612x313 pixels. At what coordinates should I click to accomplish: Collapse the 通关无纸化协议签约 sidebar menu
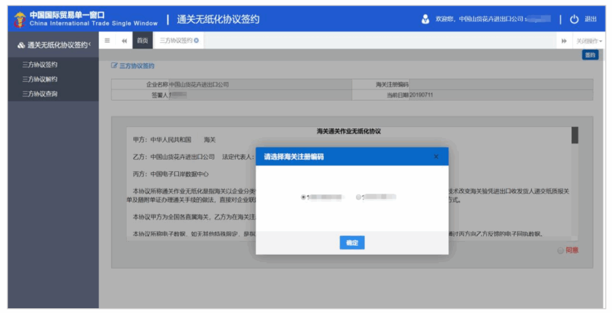click(54, 45)
